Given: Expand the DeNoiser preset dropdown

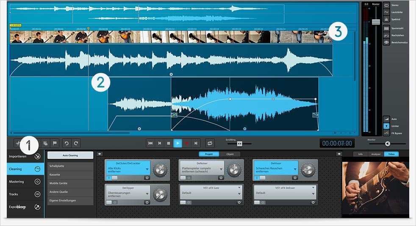Looking at the screenshot, I should coord(221,169).
